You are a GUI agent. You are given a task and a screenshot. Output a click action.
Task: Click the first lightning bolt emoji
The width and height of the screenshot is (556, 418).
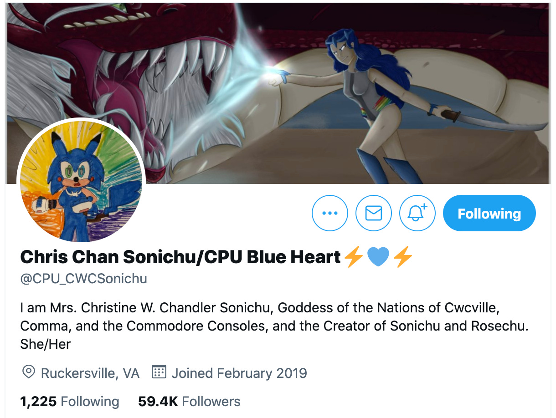point(353,258)
